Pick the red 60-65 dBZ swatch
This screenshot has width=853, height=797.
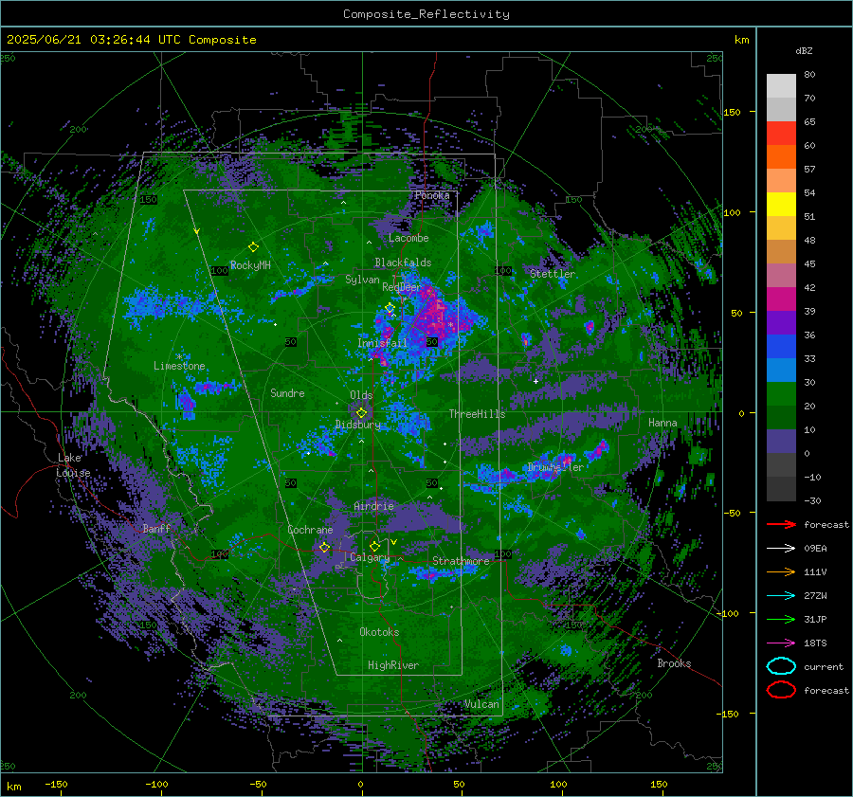click(x=781, y=134)
